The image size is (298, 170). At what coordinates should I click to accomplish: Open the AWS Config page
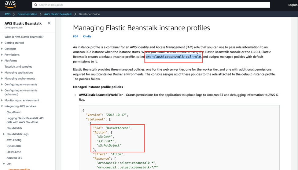tap(14, 140)
